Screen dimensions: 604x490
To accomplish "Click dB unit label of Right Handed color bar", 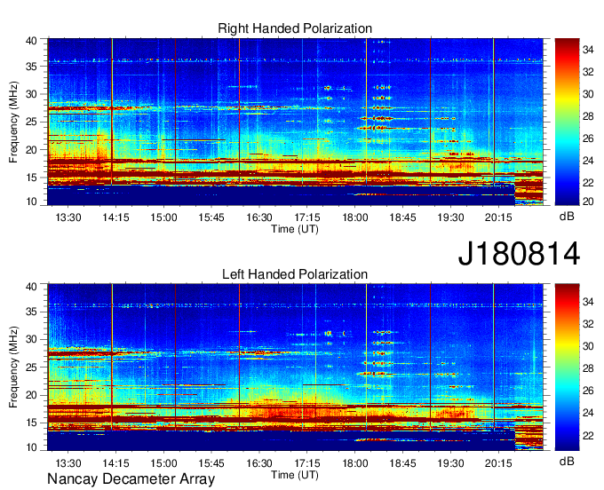I will point(567,217).
